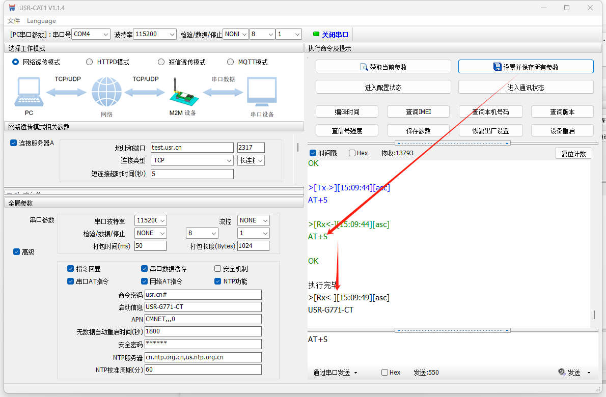This screenshot has height=397, width=606.
Task: Open the Language menu
Action: click(x=41, y=21)
